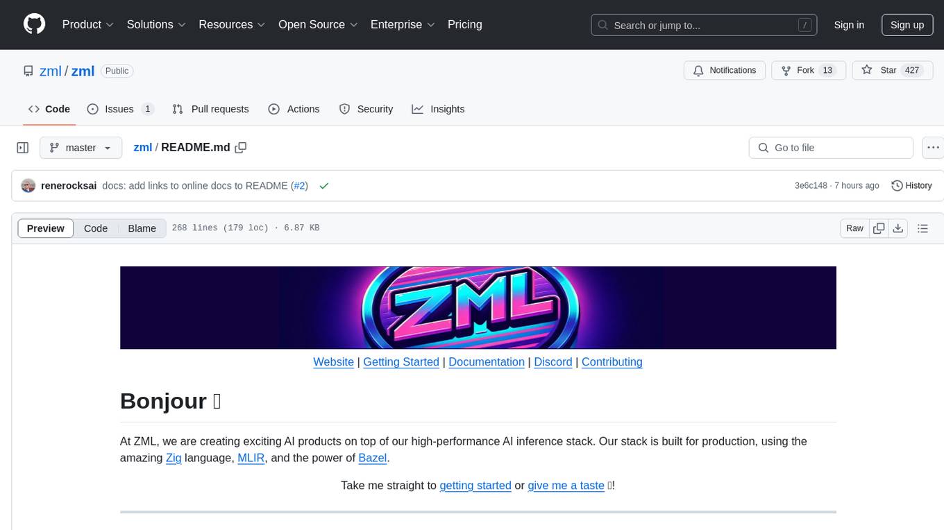Open the Contributing link
Screen dimensions: 944x530
[612, 361]
